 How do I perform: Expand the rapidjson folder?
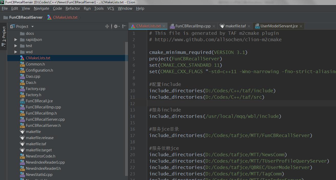point(15,39)
